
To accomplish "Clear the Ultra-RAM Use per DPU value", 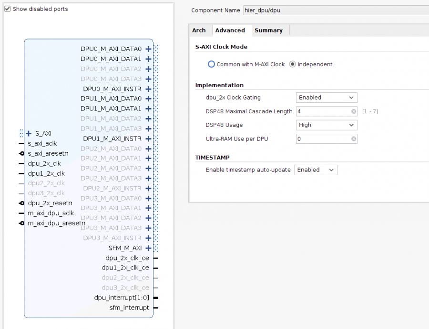I will pyautogui.click(x=354, y=139).
